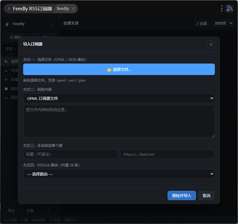Select the 规则 gear icon in the sidebar
This screenshot has height=224, width=238.
click(6, 98)
